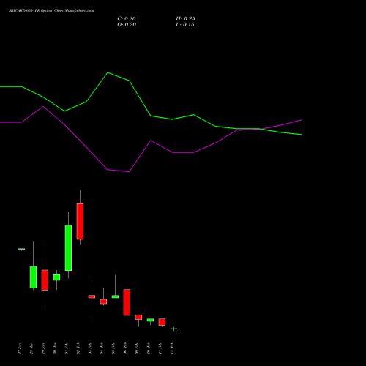Click the 28 Jan date label
Viewport: 366px width, 366px height.
(x=31, y=348)
